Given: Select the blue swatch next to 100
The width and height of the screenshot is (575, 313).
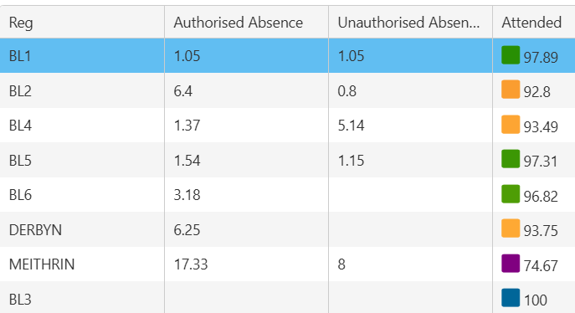Looking at the screenshot, I should (511, 298).
